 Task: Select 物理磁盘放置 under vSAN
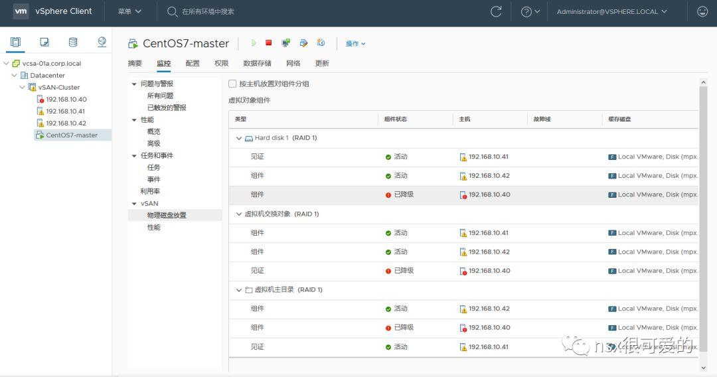(167, 215)
